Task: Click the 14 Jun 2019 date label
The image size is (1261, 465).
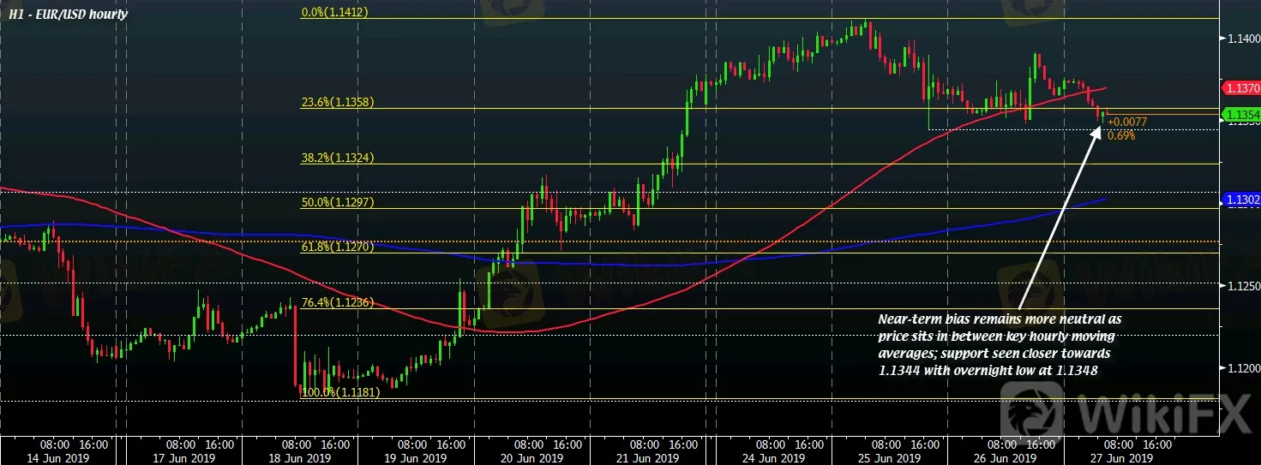Action: (73, 457)
